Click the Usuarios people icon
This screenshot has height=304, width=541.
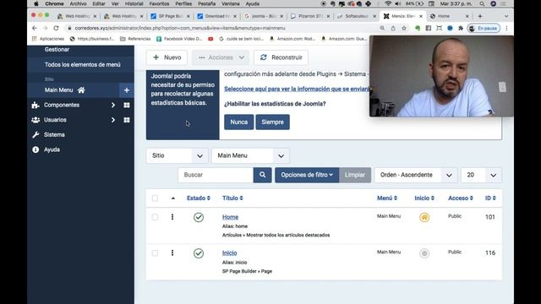36,120
